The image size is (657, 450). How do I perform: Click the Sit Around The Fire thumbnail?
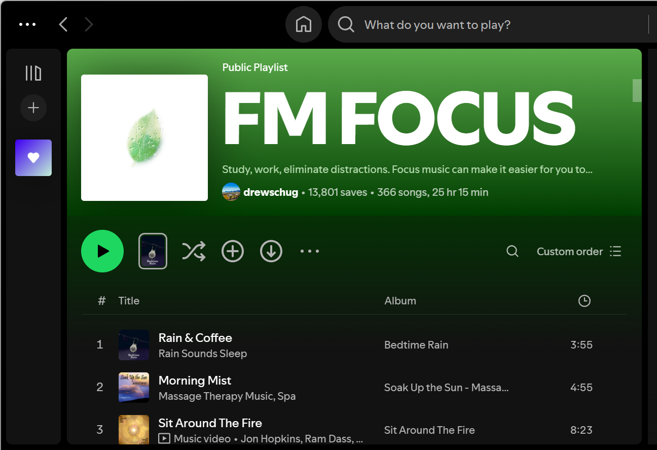tap(134, 430)
